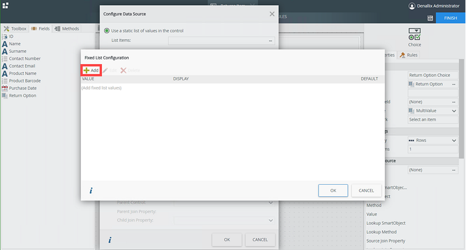This screenshot has height=250, width=466.
Task: Click the save disk icon
Action: [x=430, y=18]
